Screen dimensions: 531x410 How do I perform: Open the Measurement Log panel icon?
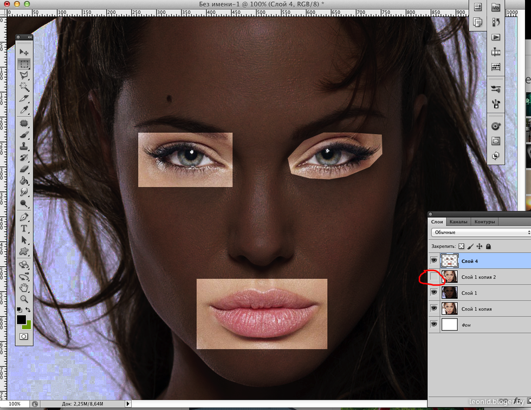[495, 67]
